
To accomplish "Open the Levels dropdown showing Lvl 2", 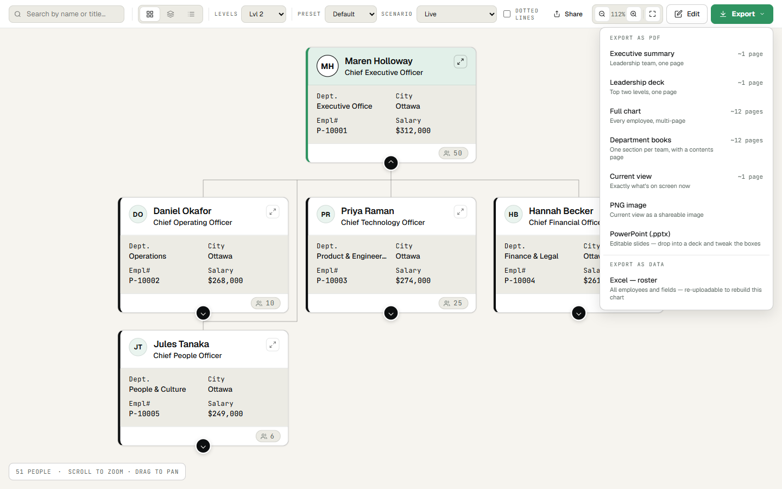I will pyautogui.click(x=264, y=14).
